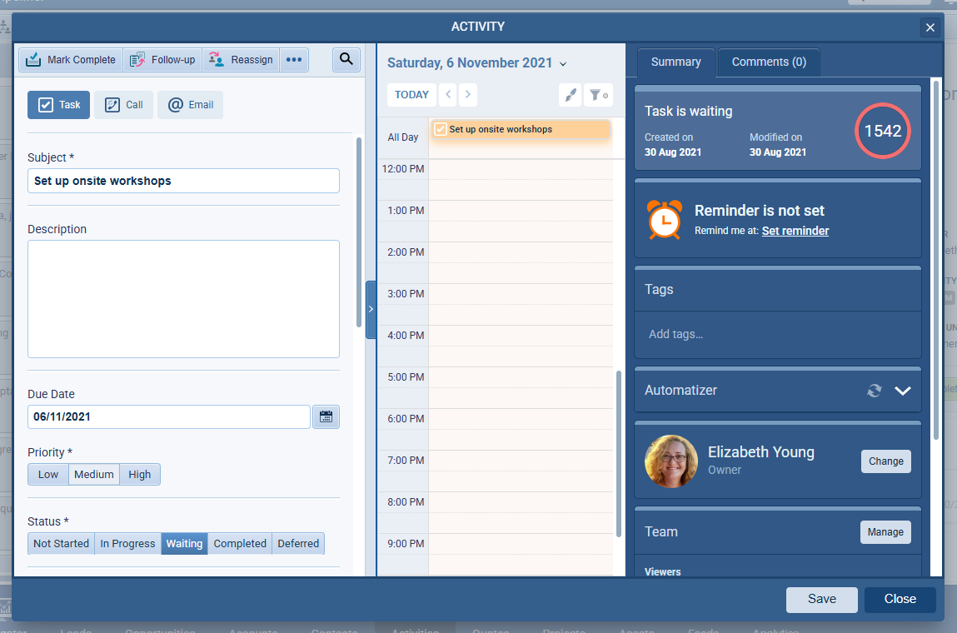Select the Email activity type
This screenshot has height=633, width=957.
click(x=189, y=105)
